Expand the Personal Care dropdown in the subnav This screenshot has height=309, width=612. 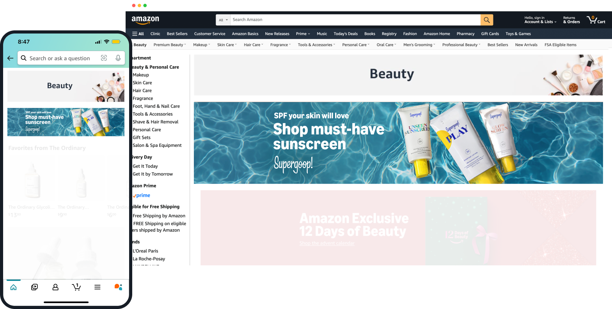[356, 45]
